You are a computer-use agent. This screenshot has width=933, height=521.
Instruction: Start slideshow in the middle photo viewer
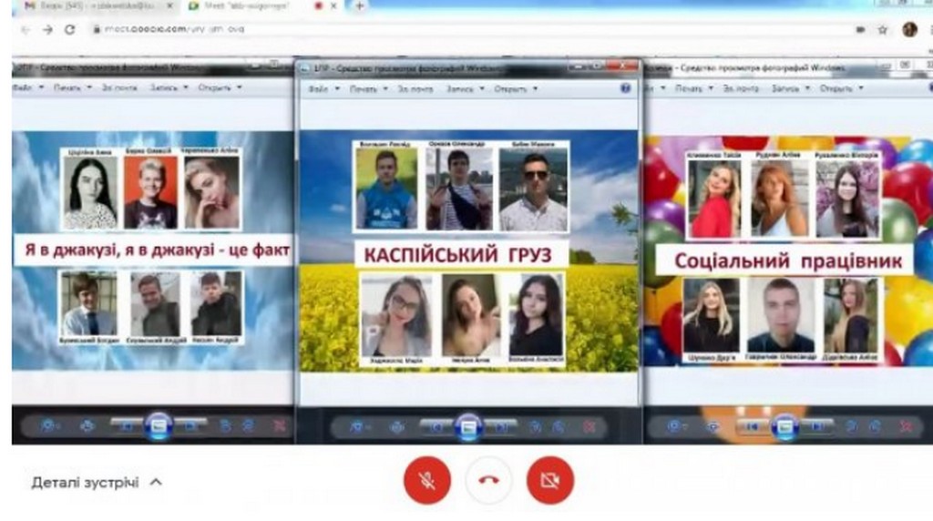[x=468, y=425]
